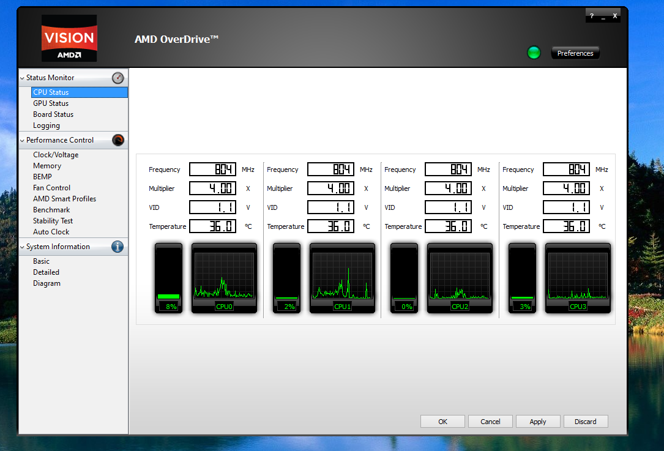Image resolution: width=664 pixels, height=451 pixels.
Task: Open the BEMP page
Action: tap(42, 177)
